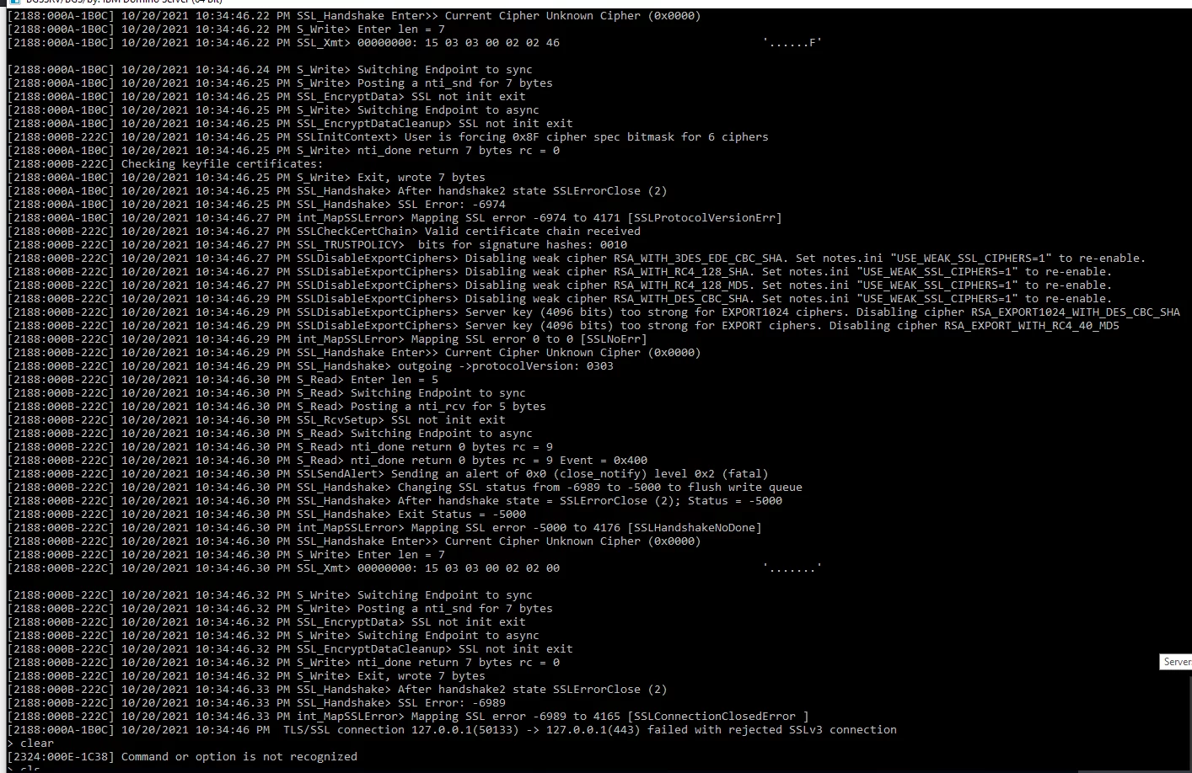Click the SSLProtocolVersionErr mapping line
This screenshot has height=773, width=1192.
click(x=540, y=218)
